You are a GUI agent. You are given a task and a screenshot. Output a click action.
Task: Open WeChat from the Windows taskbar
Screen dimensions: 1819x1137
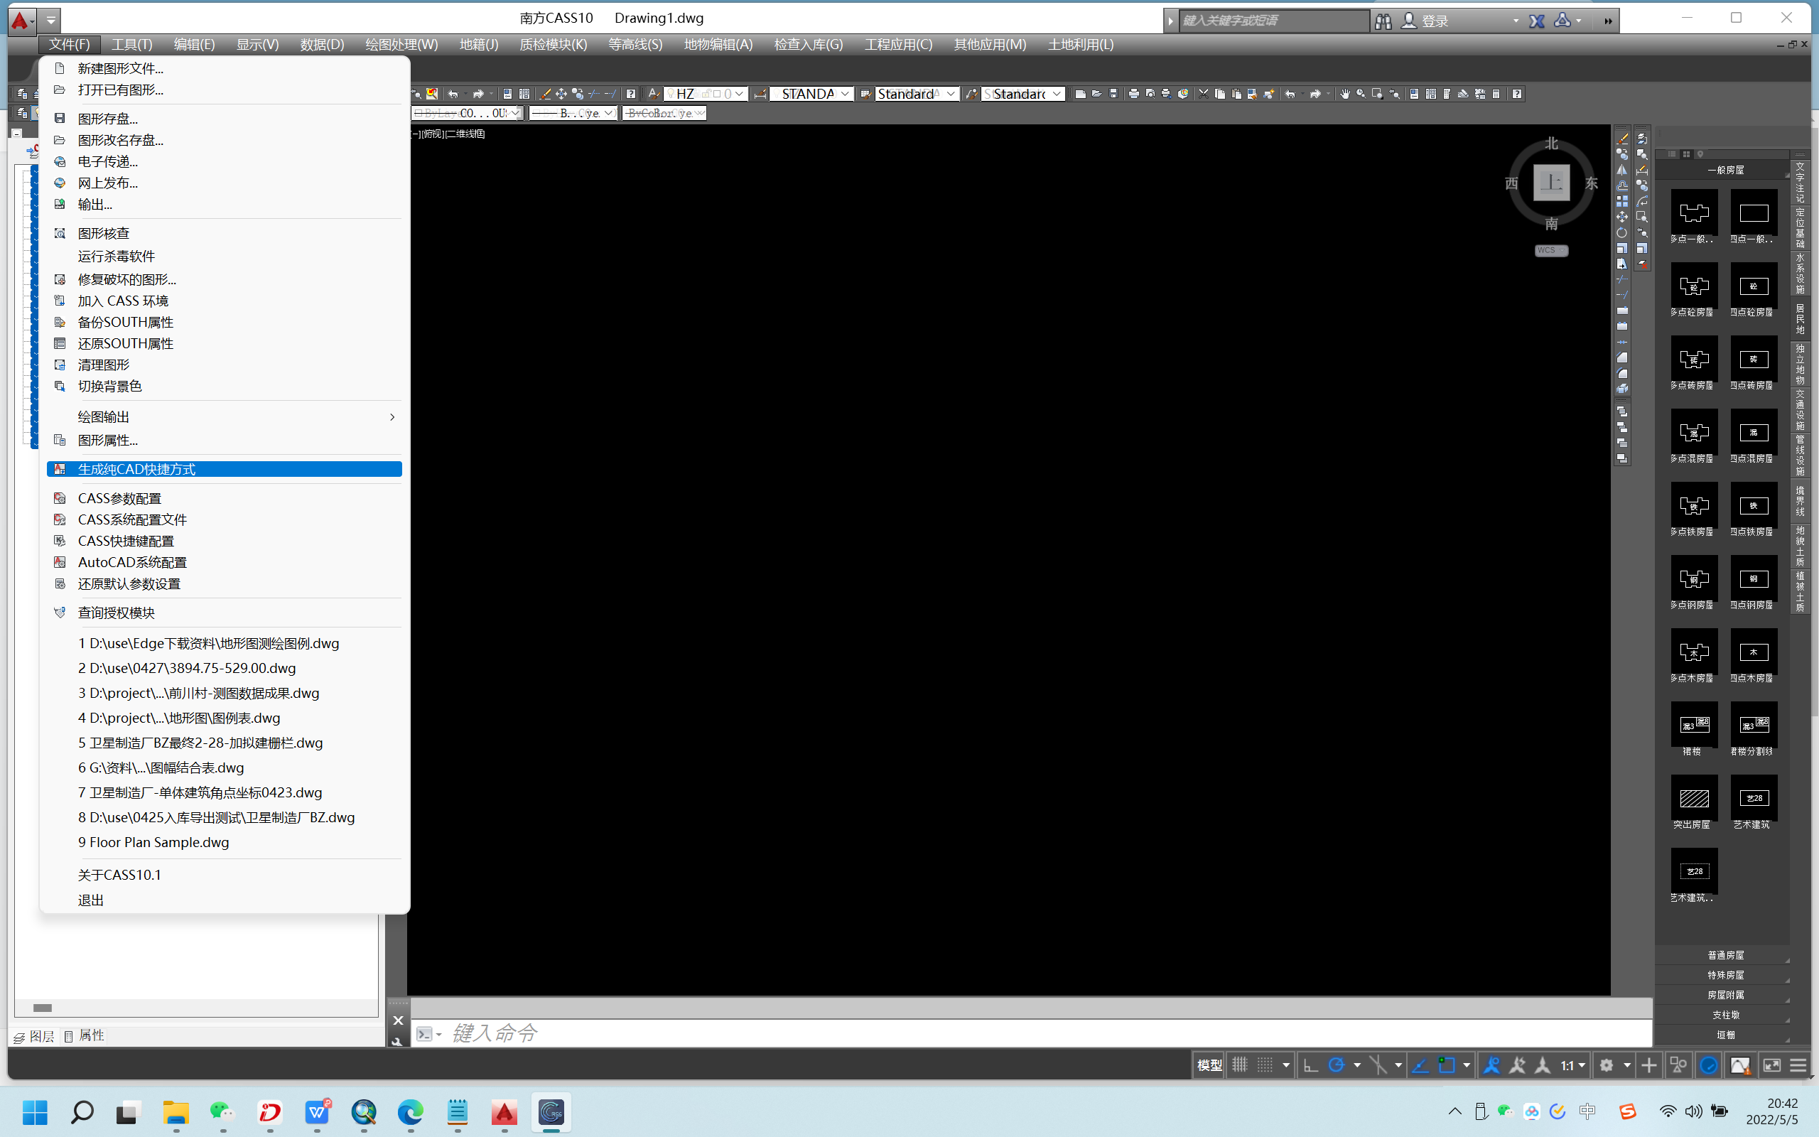coord(222,1111)
